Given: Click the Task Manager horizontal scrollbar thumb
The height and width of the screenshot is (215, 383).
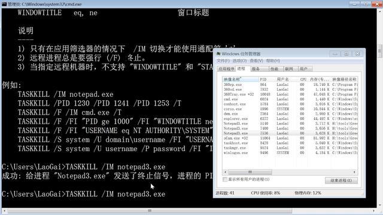Looking at the screenshot, I should click(250, 172).
